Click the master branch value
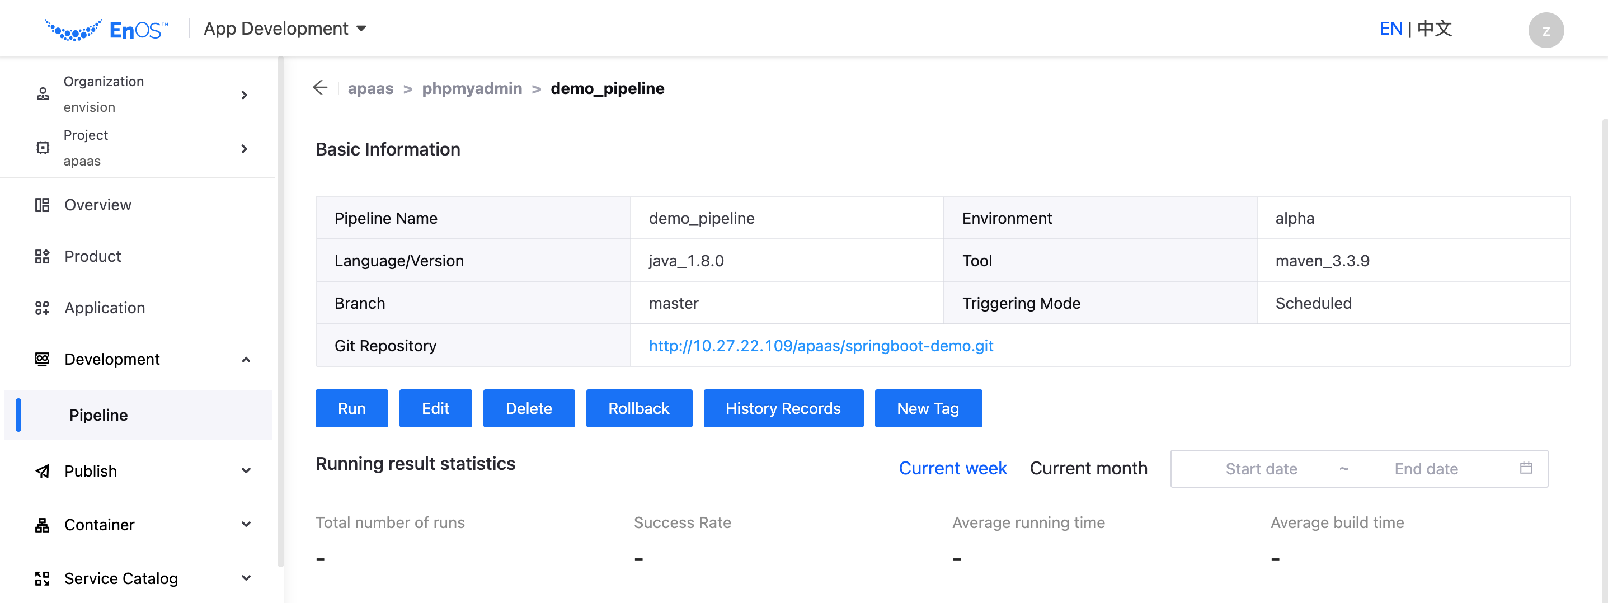 coord(674,303)
